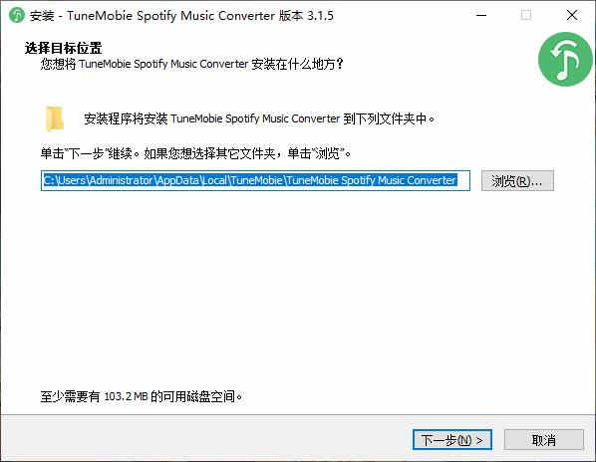
Task: Click the installation path input field
Action: [255, 180]
